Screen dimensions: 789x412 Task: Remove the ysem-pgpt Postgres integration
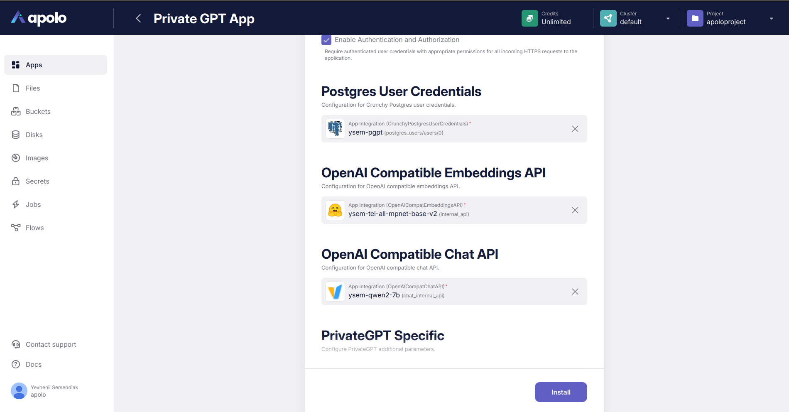pos(575,129)
